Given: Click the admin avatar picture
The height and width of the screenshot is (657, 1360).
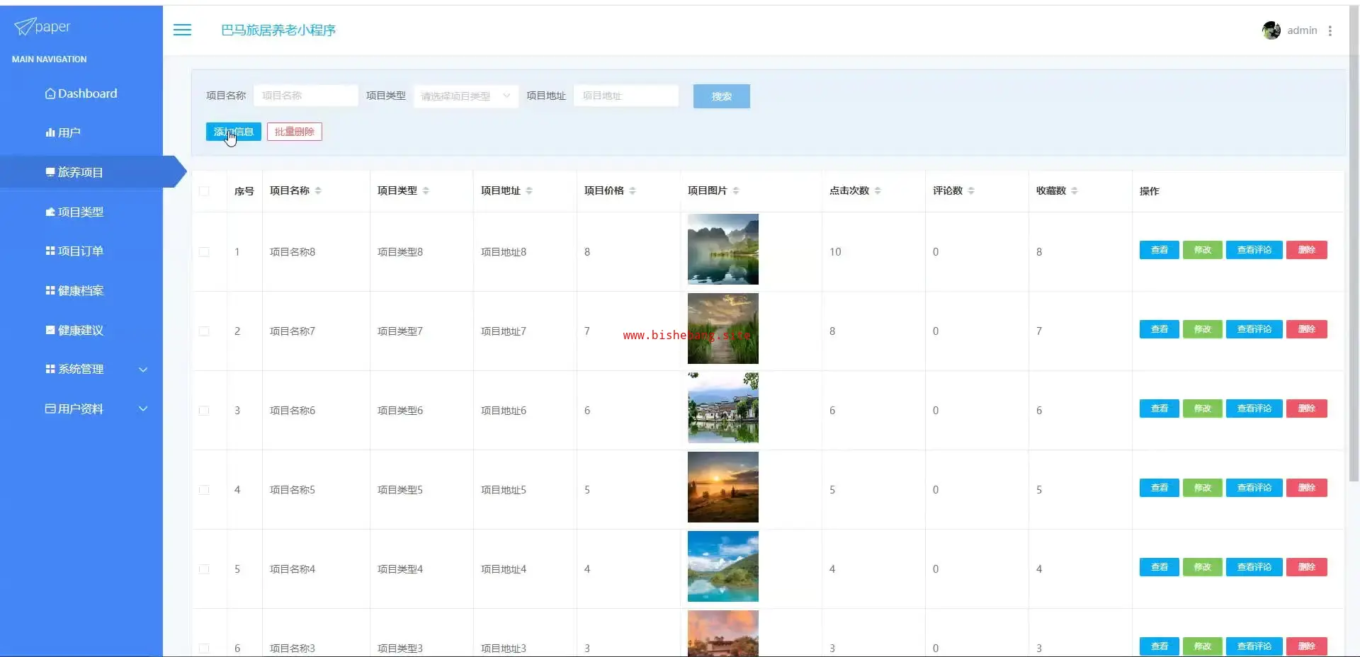Looking at the screenshot, I should click(x=1271, y=30).
